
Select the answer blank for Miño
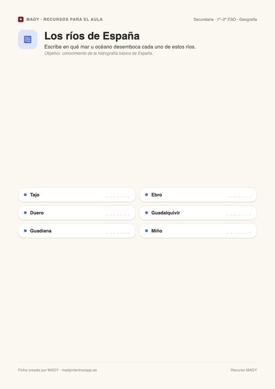239,233
